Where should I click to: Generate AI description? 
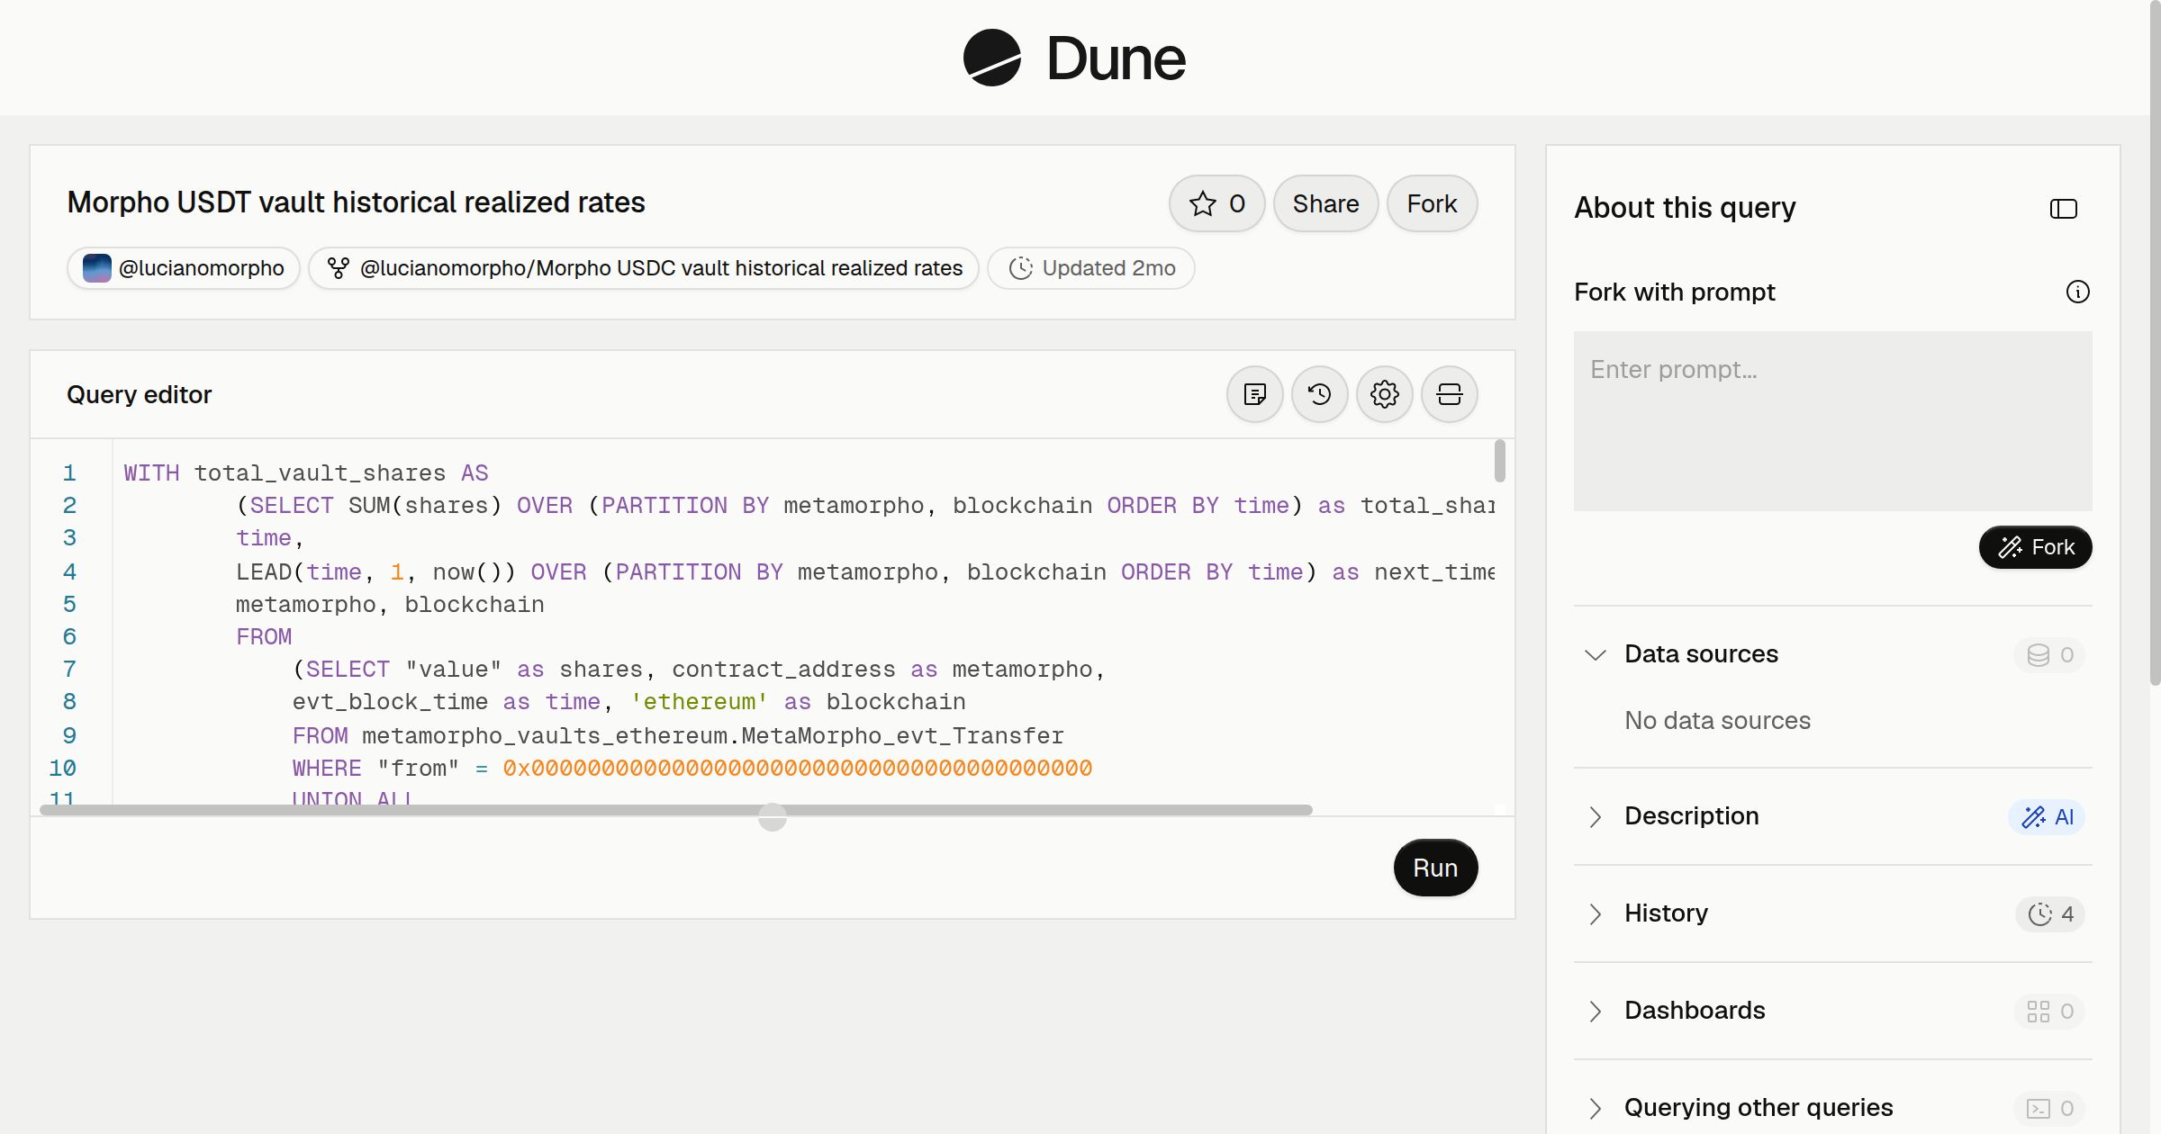(x=2048, y=816)
